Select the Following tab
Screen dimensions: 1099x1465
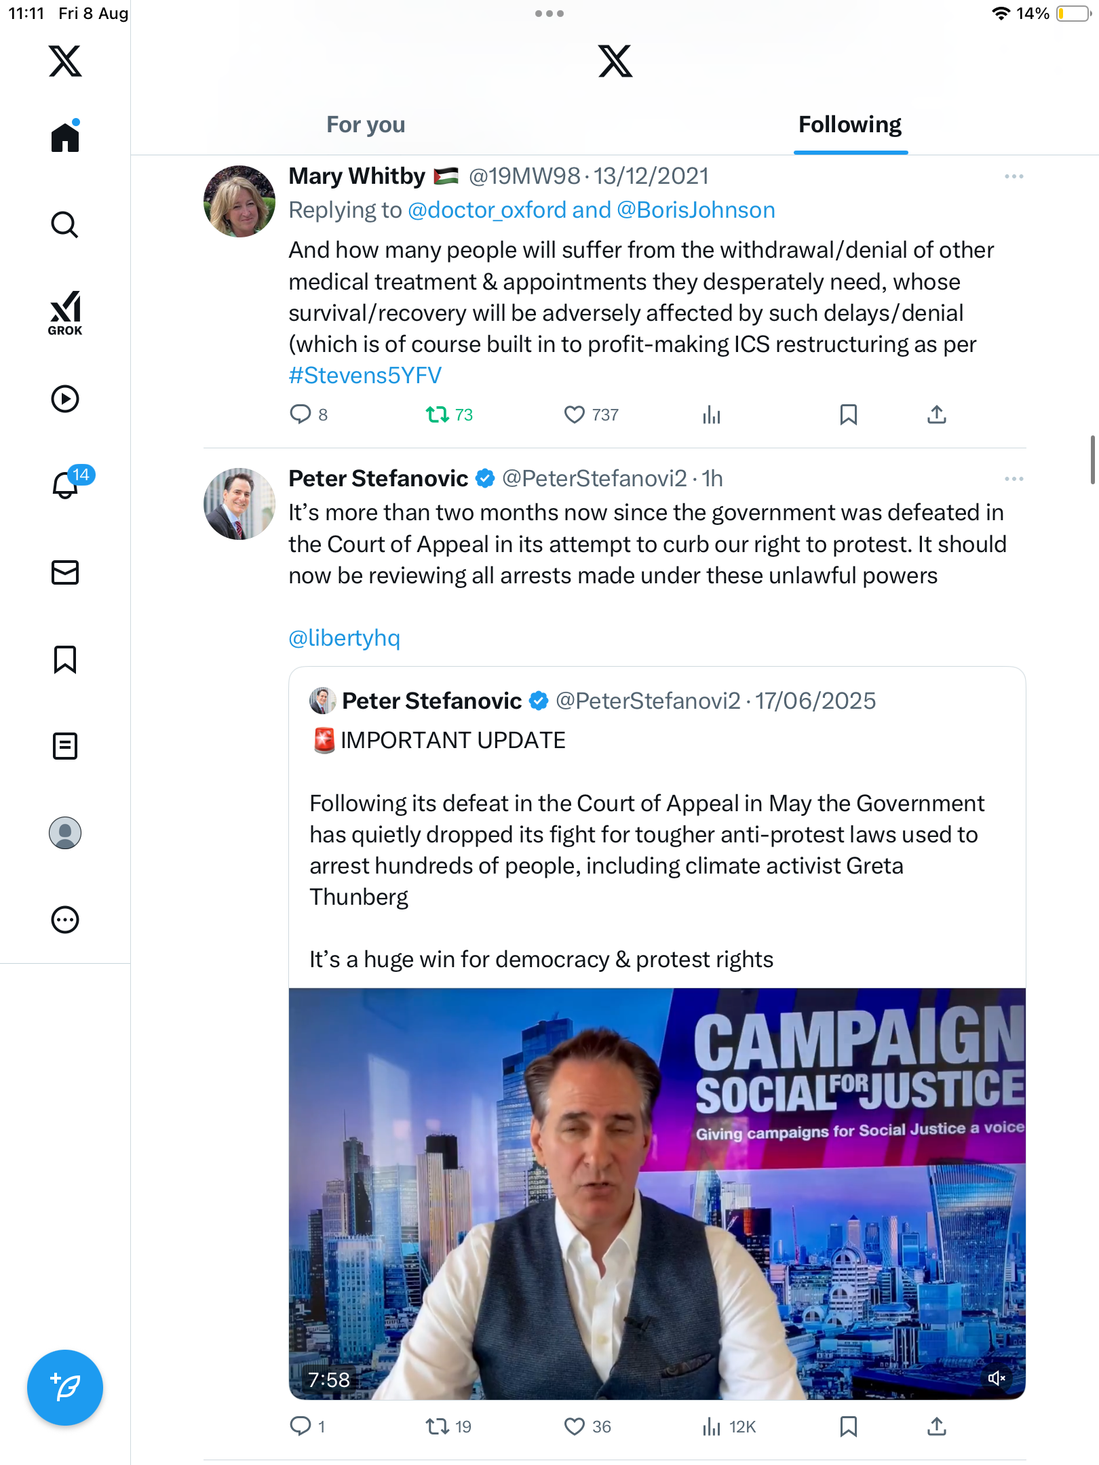coord(850,125)
